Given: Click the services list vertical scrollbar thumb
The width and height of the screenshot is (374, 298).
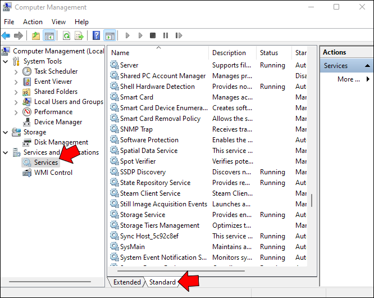Looking at the screenshot, I should 312,201.
